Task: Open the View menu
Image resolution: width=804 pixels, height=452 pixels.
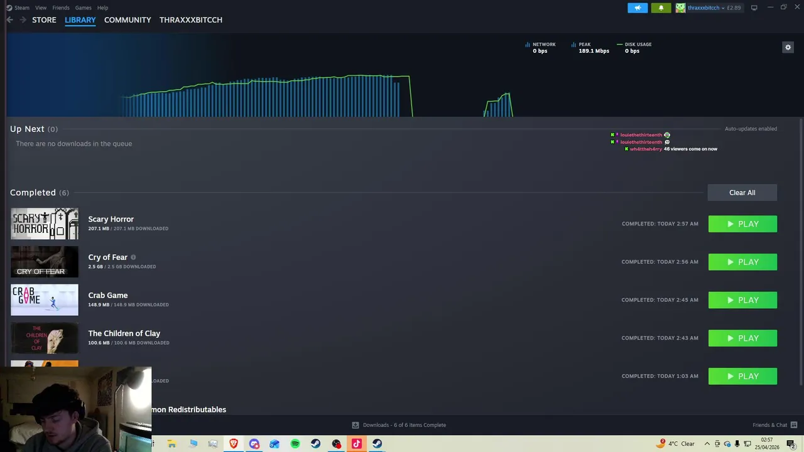Action: [x=41, y=8]
